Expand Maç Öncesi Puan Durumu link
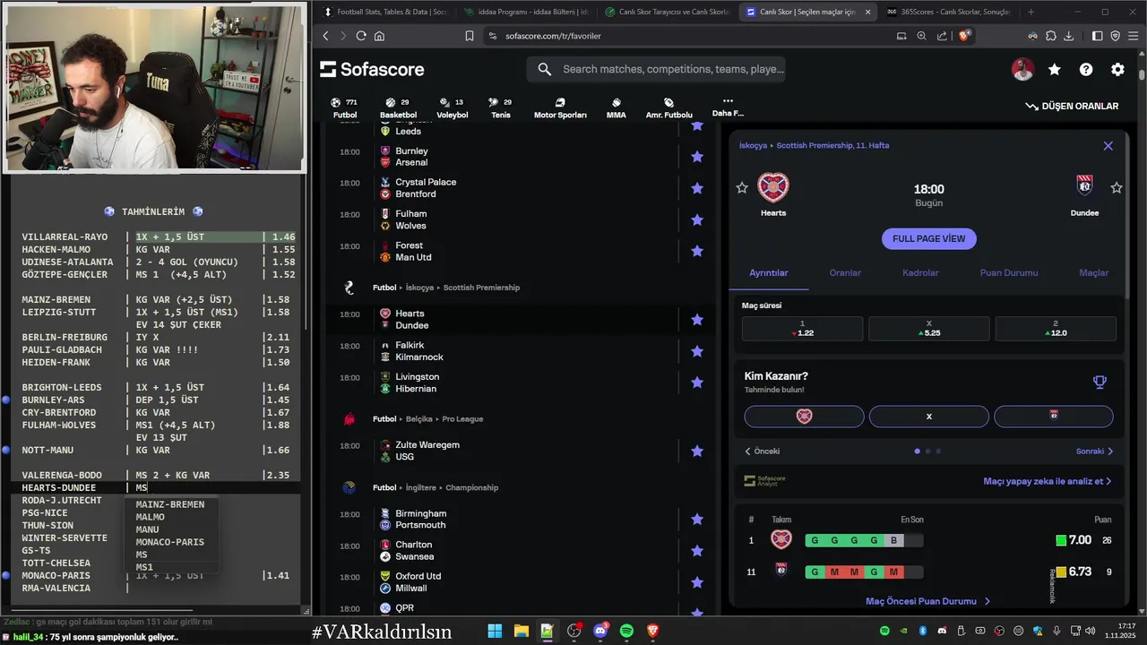The height and width of the screenshot is (645, 1147). [928, 601]
